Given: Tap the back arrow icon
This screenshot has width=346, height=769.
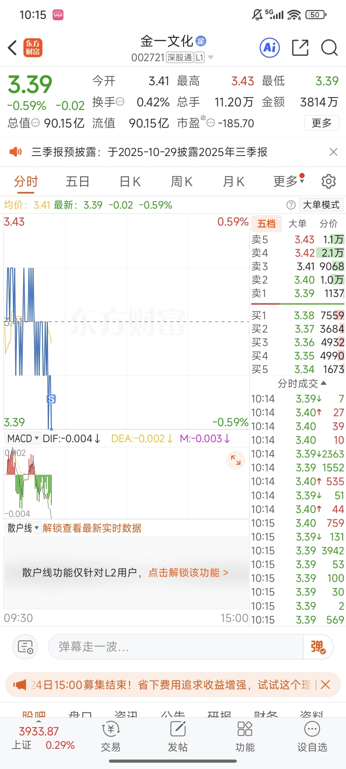Looking at the screenshot, I should tap(12, 48).
